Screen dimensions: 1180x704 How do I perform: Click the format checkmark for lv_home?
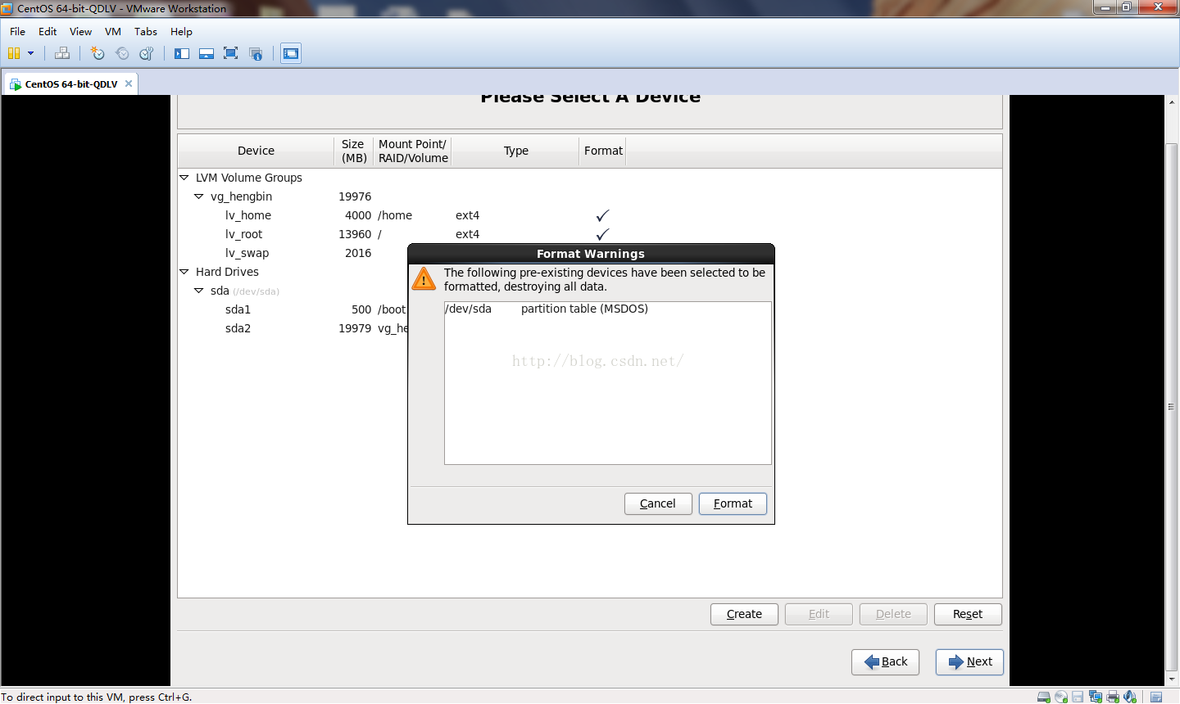click(602, 215)
